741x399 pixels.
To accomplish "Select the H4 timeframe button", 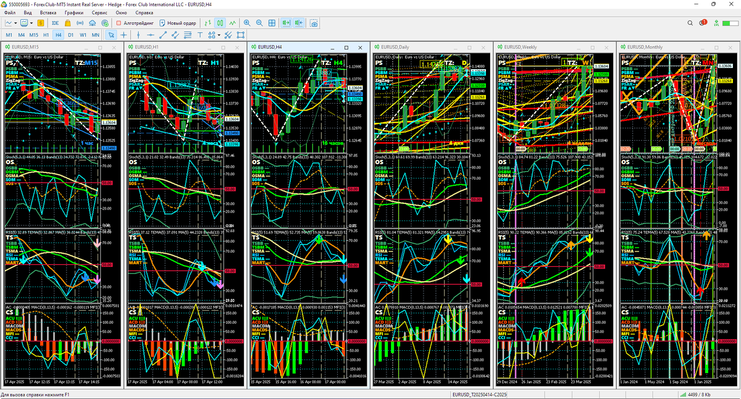I will [x=59, y=35].
